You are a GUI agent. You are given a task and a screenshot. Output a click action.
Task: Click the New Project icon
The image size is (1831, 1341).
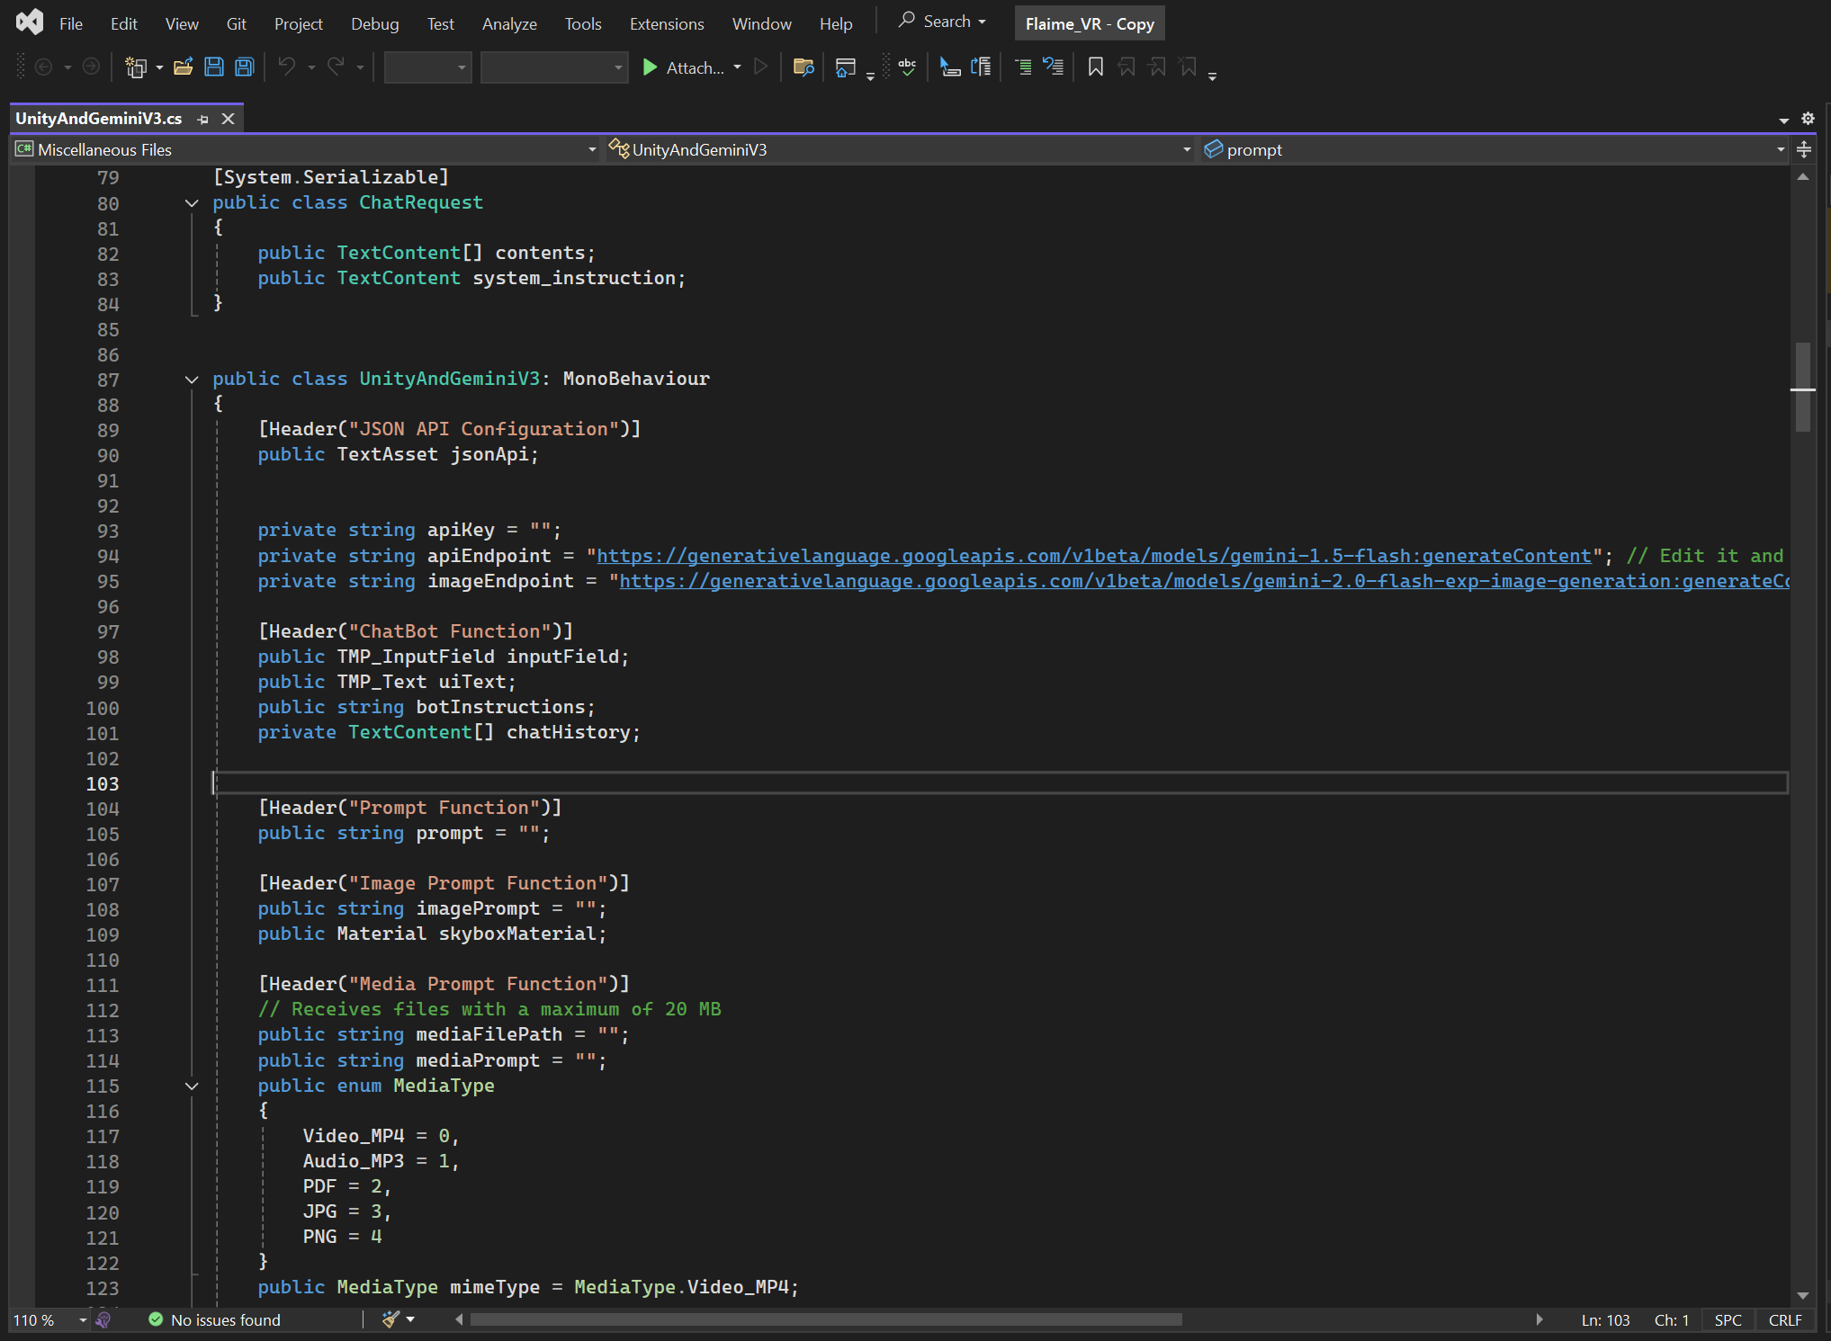pyautogui.click(x=136, y=67)
